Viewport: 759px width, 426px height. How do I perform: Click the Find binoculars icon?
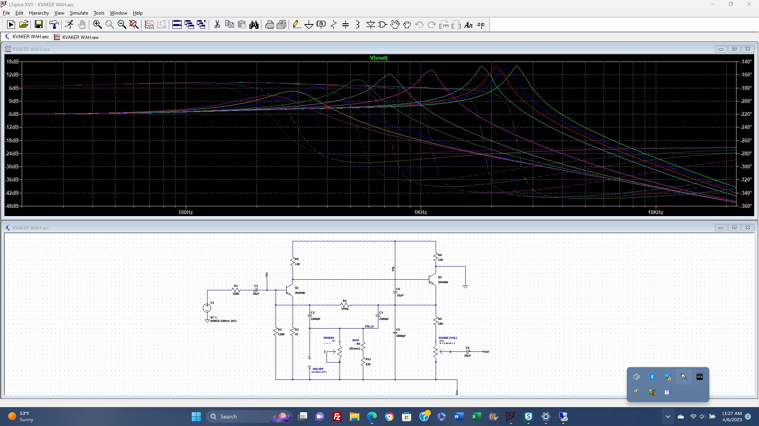(x=254, y=25)
